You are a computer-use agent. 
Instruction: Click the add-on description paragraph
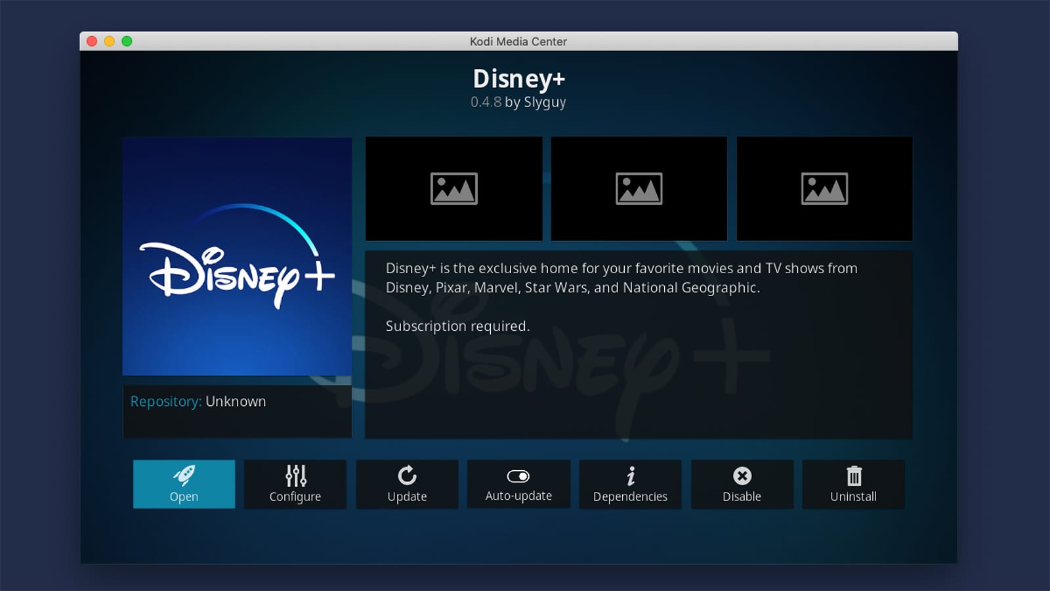(x=621, y=278)
